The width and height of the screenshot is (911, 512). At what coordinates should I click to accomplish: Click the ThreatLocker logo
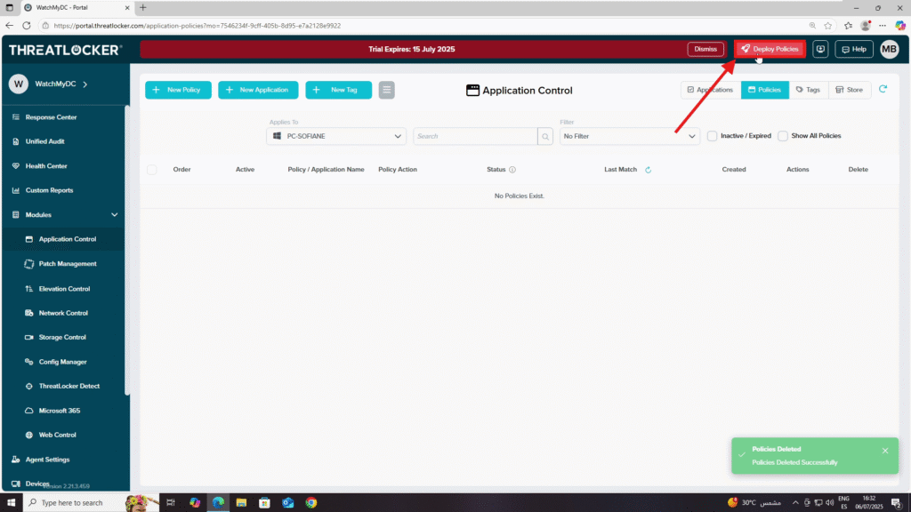(65, 50)
